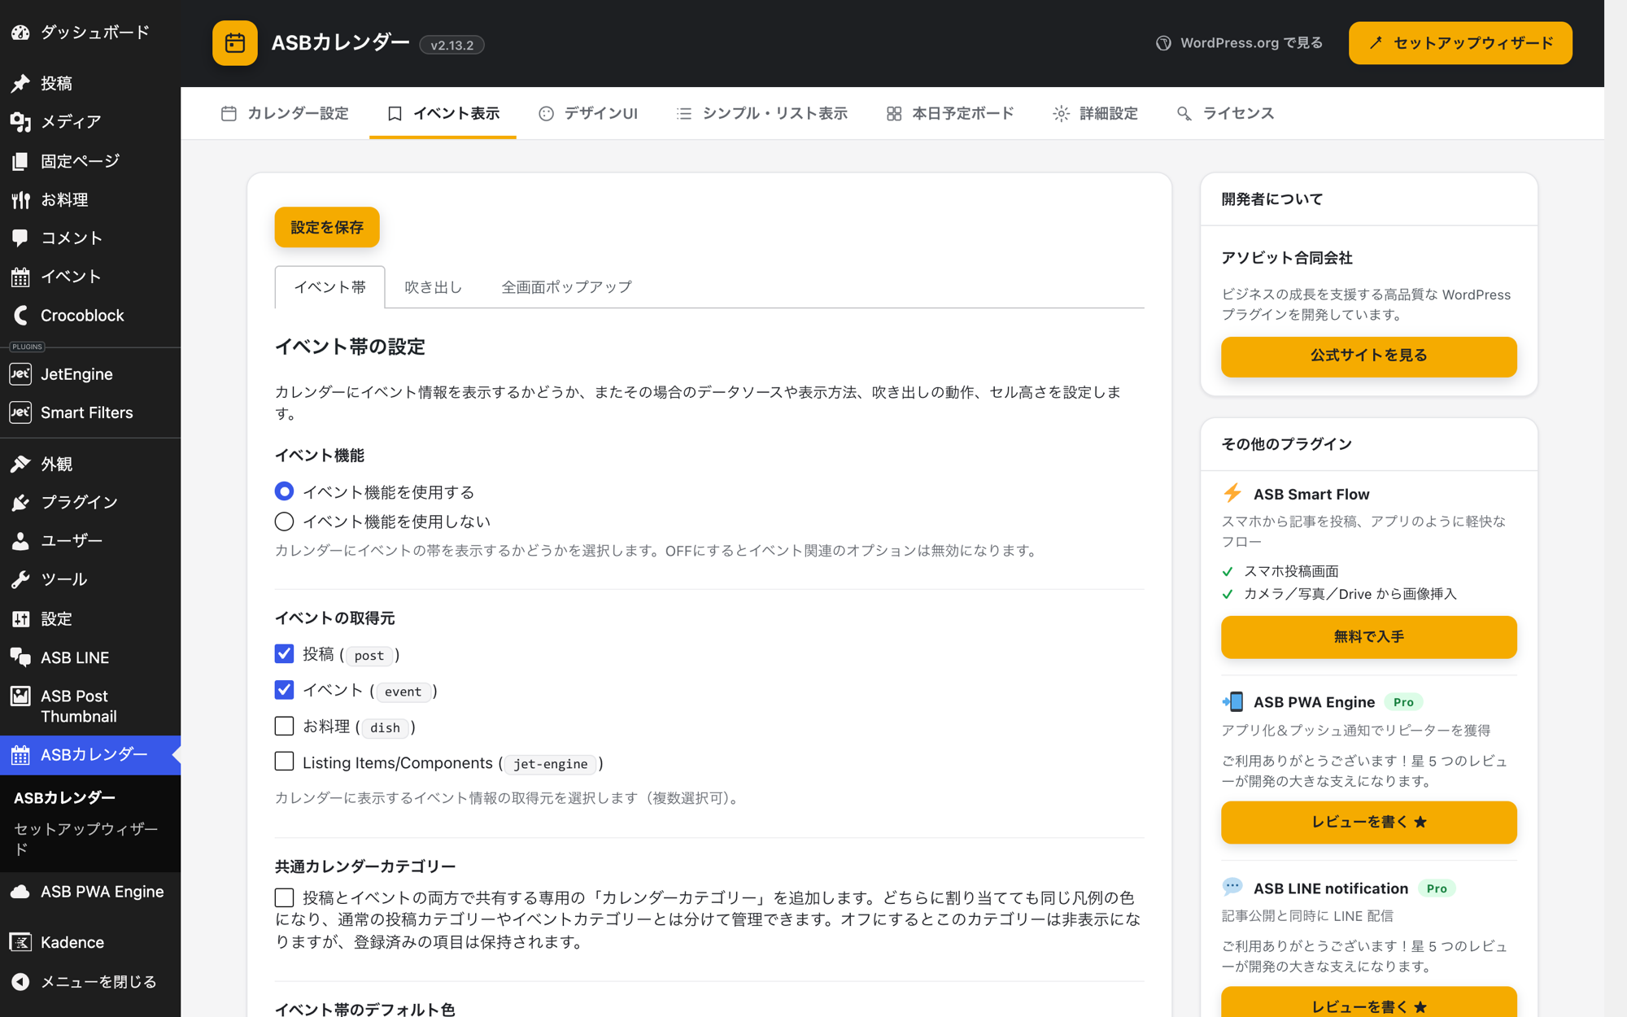Click the user silhouette icon for ユーザー
This screenshot has width=1627, height=1017.
20,540
